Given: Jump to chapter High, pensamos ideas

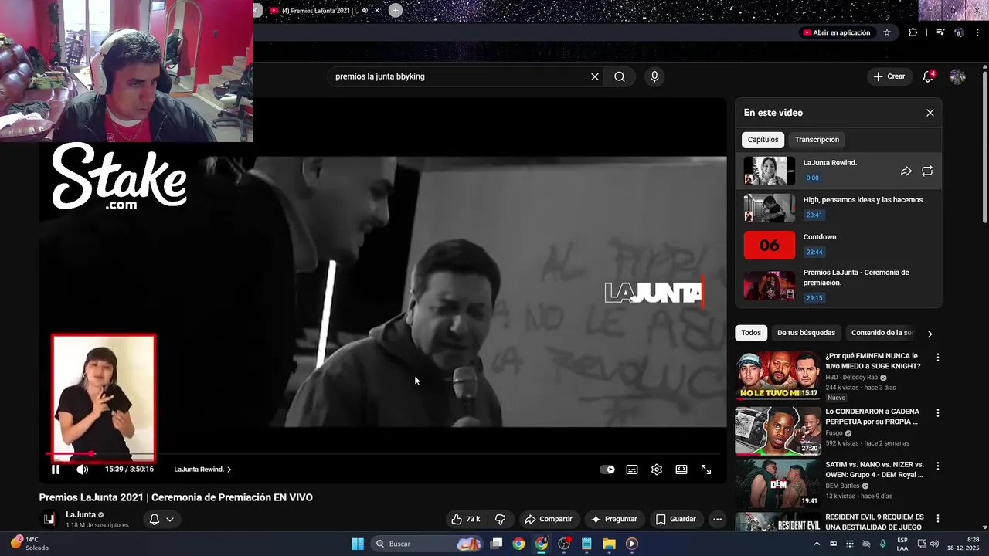Looking at the screenshot, I should [x=838, y=208].
